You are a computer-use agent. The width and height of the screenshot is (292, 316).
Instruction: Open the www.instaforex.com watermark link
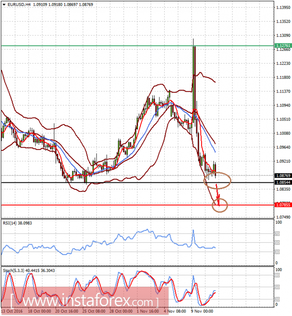84,302
